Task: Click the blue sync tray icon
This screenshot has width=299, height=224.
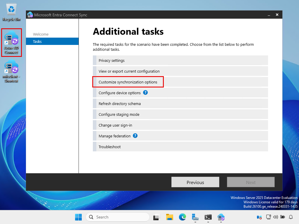Action: [259, 217]
